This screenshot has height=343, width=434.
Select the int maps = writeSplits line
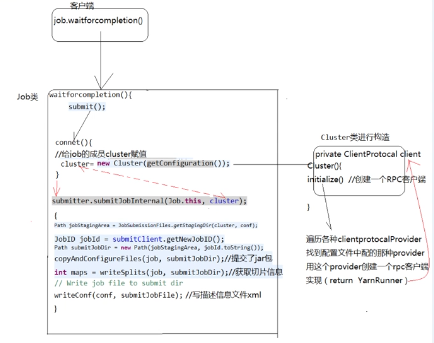[168, 272]
